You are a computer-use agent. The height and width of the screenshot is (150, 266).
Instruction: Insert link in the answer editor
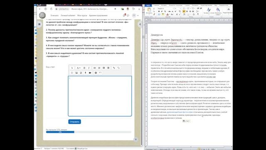114,68
